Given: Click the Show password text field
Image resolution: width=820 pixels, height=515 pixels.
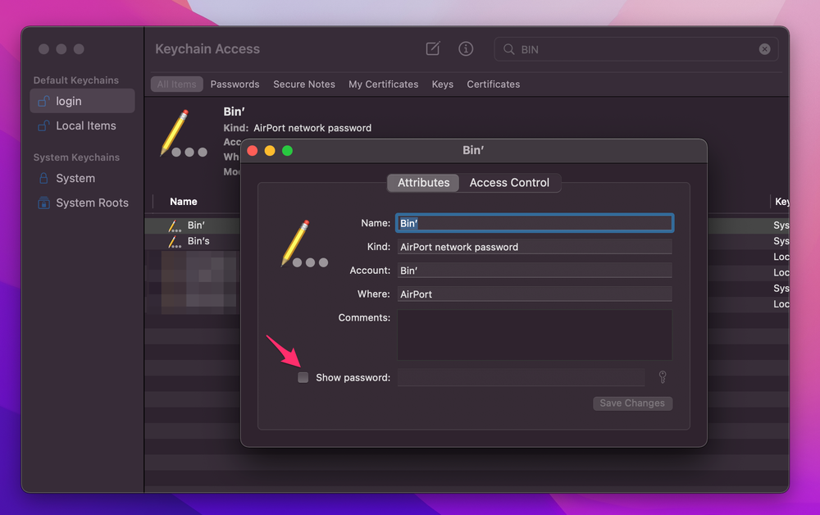Looking at the screenshot, I should pyautogui.click(x=521, y=377).
